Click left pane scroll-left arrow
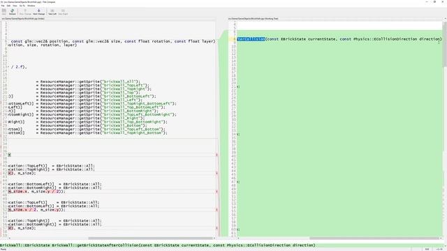Viewport: 447px width, 251px height. point(10,238)
